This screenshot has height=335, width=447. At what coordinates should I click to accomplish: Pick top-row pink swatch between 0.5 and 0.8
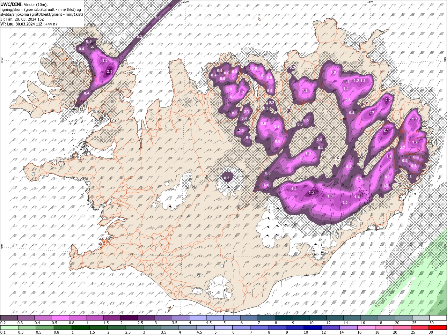60,318
